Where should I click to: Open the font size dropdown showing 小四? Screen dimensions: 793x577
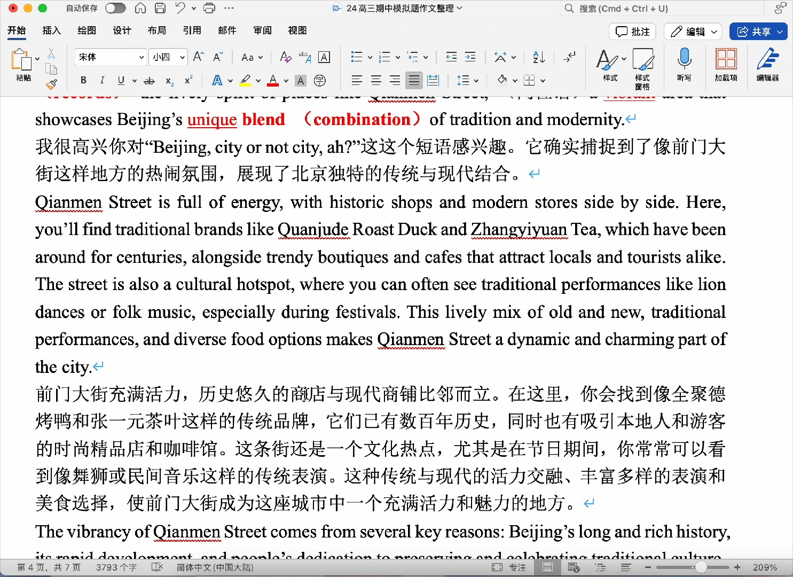[x=168, y=57]
